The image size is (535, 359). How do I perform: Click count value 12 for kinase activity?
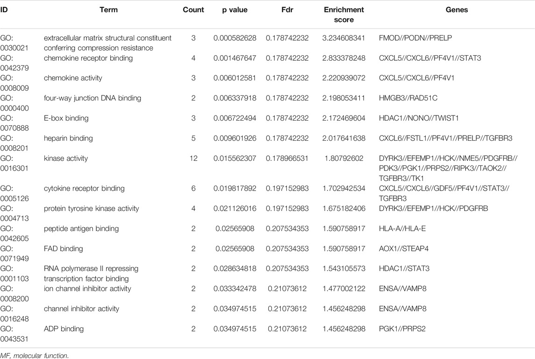click(193, 158)
